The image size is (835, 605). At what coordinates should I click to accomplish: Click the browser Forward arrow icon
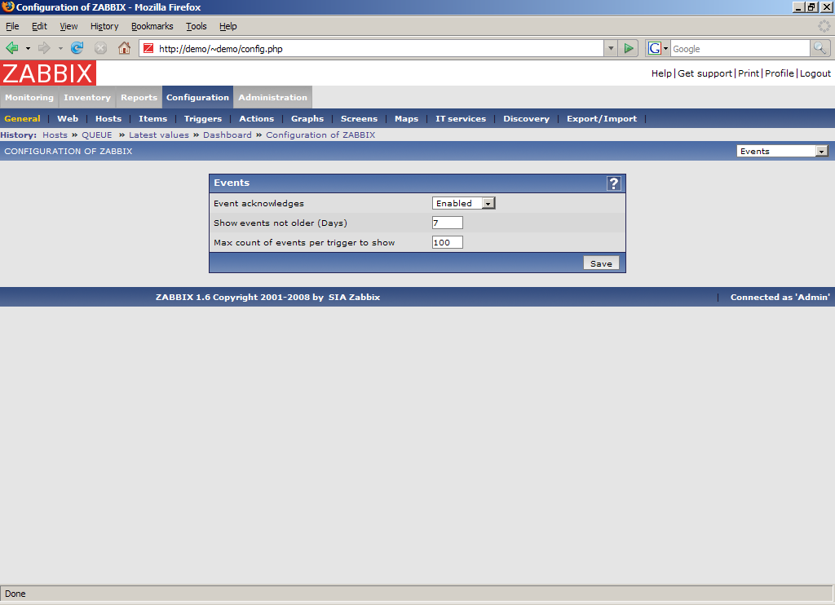[44, 48]
